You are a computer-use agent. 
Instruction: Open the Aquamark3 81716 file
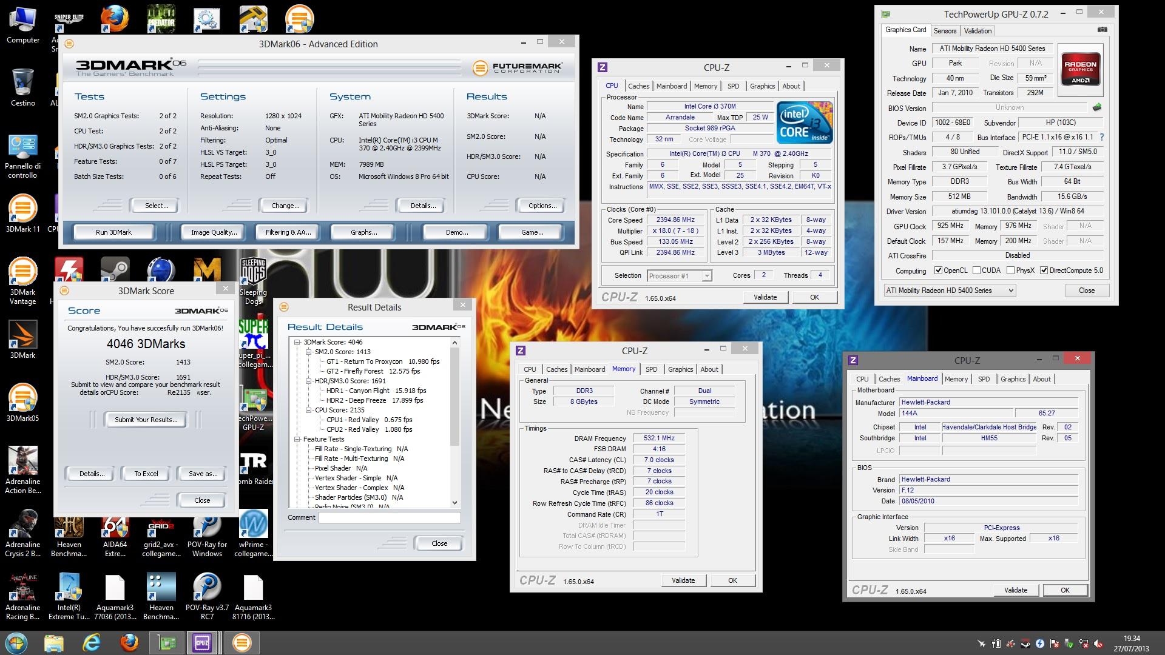point(253,597)
